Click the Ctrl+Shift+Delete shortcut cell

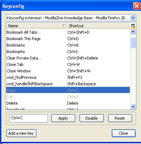(x=82, y=58)
